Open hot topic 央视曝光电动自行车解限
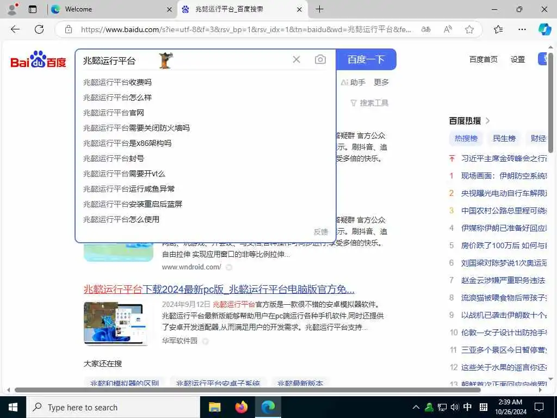This screenshot has width=557, height=418. coord(504,193)
